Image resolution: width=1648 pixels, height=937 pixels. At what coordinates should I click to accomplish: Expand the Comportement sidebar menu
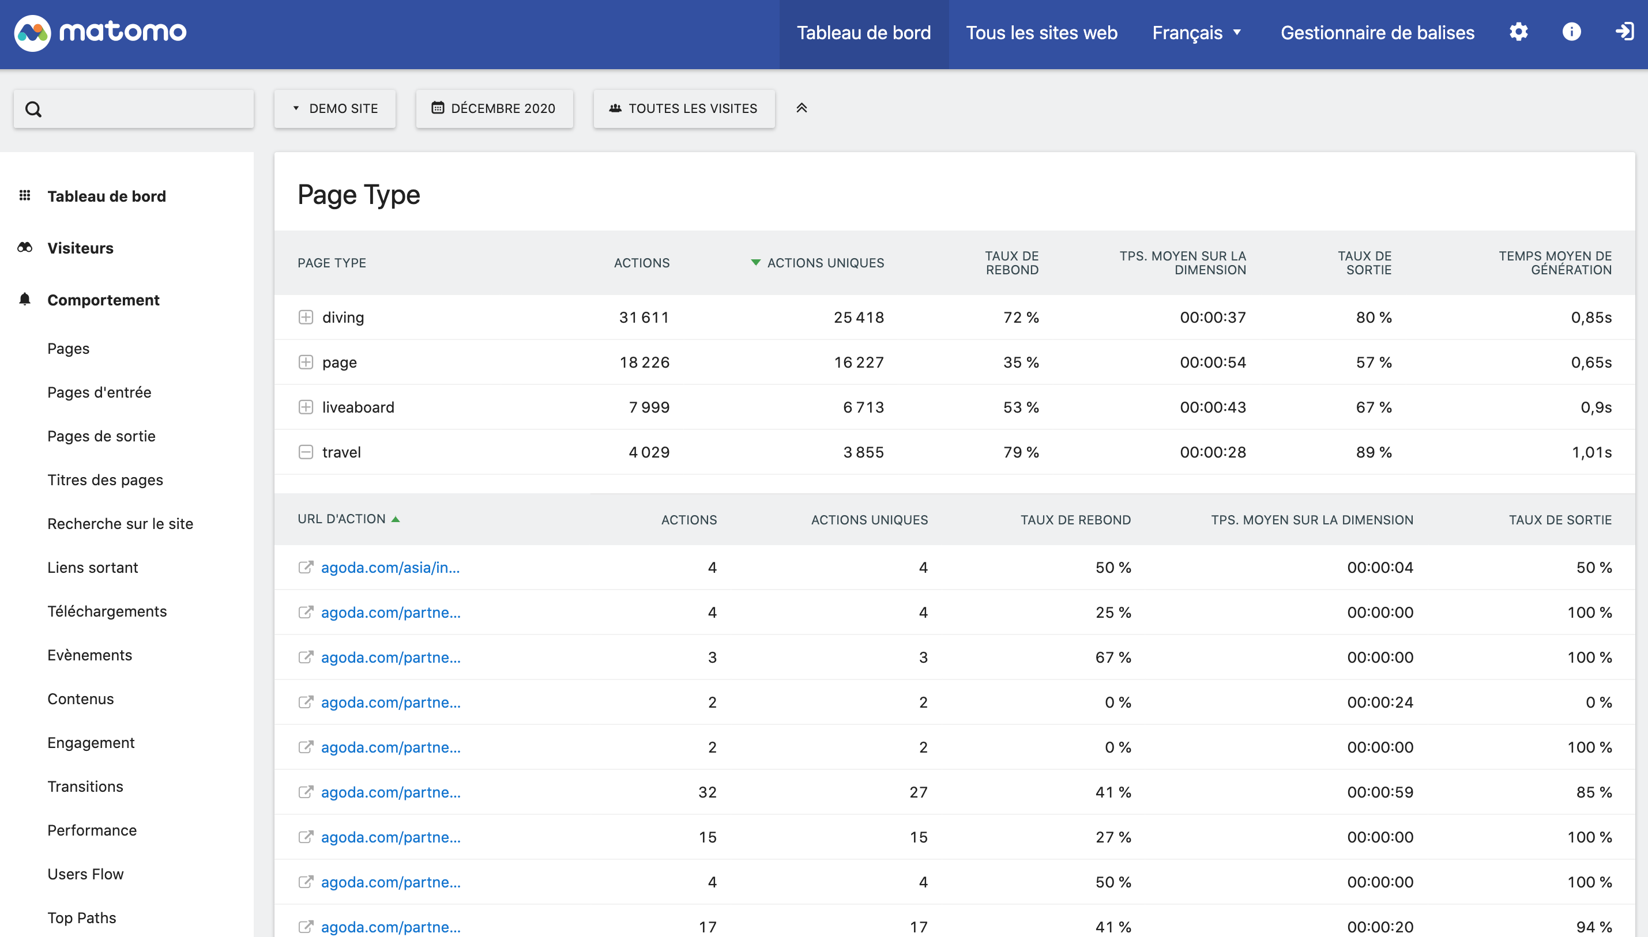(x=103, y=300)
